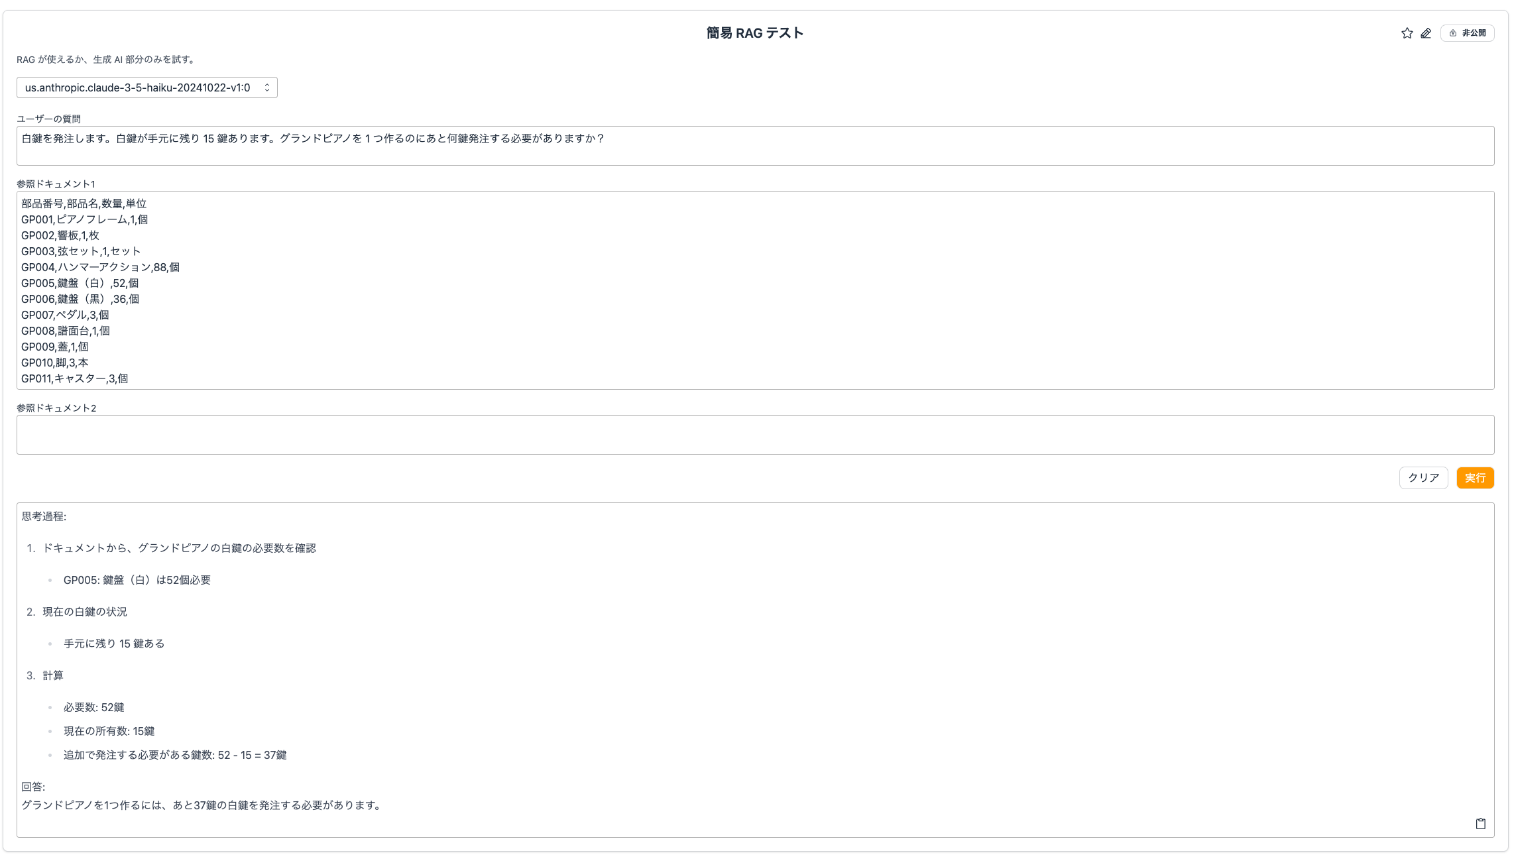Click the line GP008,譜面台,1,個

click(66, 331)
